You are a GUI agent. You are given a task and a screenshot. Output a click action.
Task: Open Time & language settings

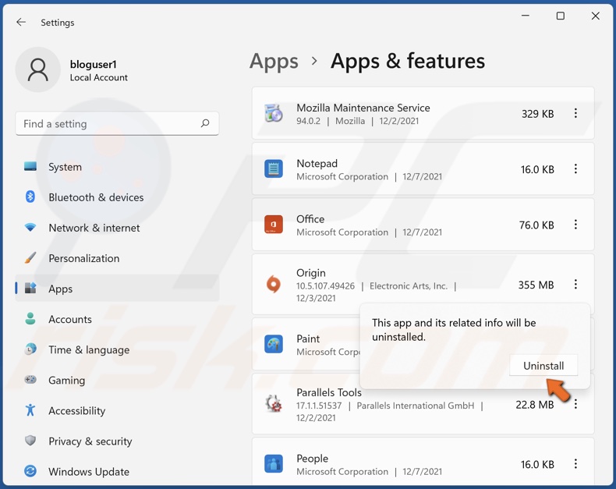click(x=117, y=349)
